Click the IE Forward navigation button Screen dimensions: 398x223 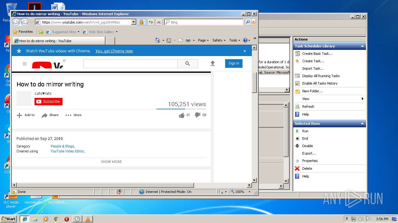click(x=25, y=22)
